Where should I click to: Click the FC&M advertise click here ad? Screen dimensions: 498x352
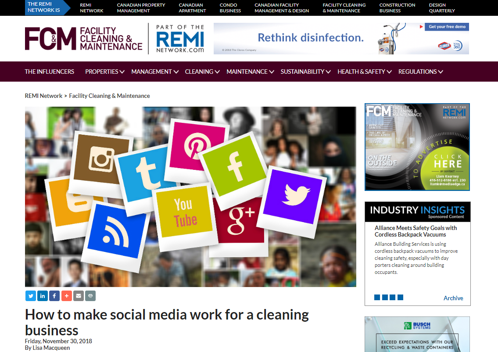coord(417,147)
